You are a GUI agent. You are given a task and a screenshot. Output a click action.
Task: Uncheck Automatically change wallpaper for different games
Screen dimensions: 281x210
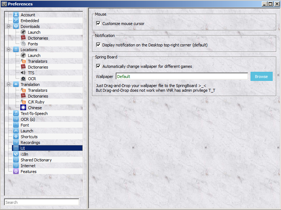pos(98,66)
